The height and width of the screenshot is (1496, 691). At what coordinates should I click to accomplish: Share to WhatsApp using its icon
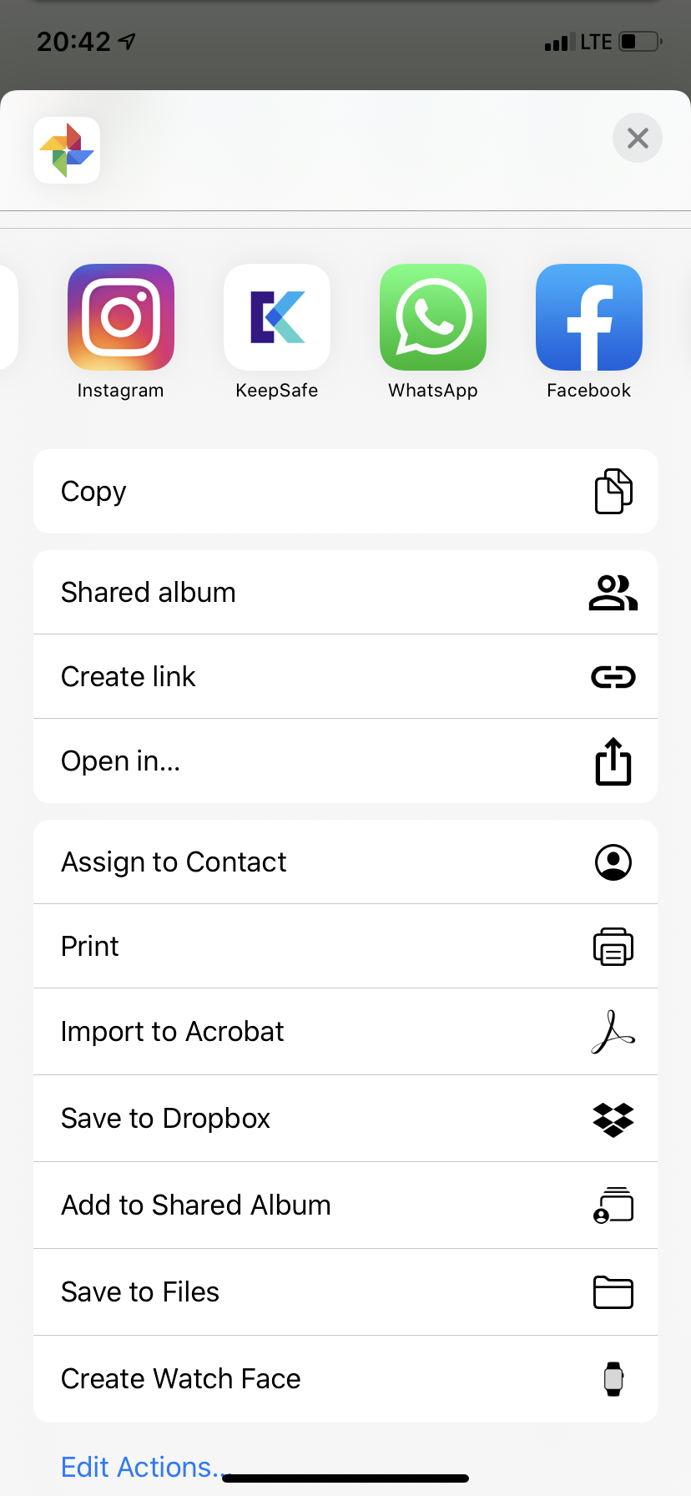[433, 317]
